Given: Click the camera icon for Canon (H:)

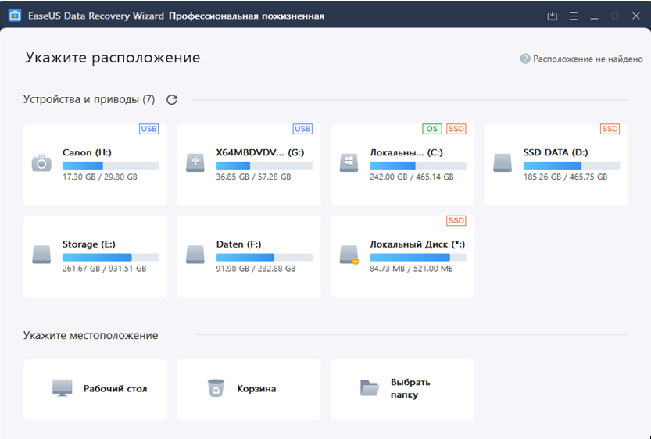Looking at the screenshot, I should click(41, 163).
